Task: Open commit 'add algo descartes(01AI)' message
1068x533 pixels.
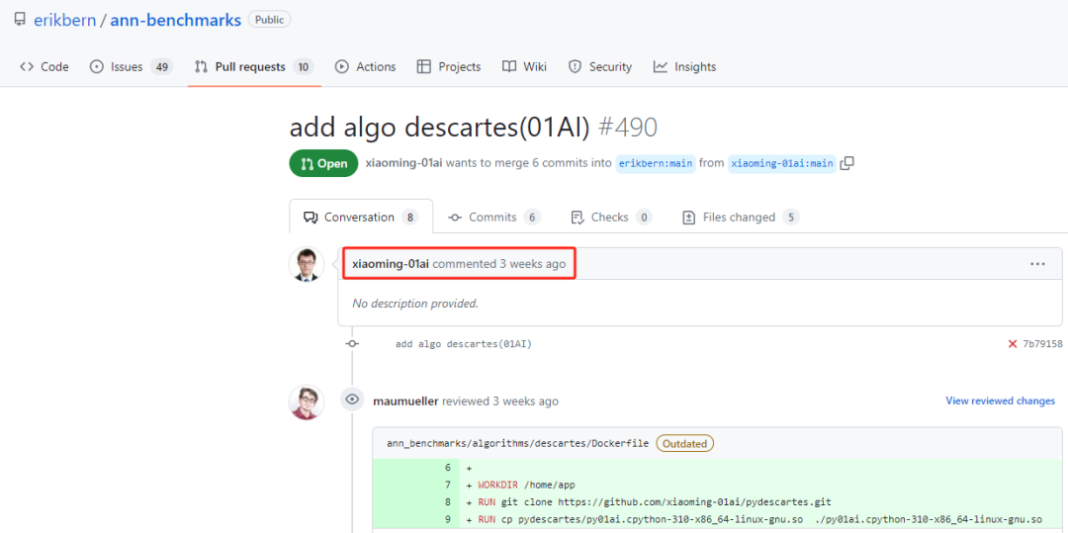Action: click(x=464, y=344)
